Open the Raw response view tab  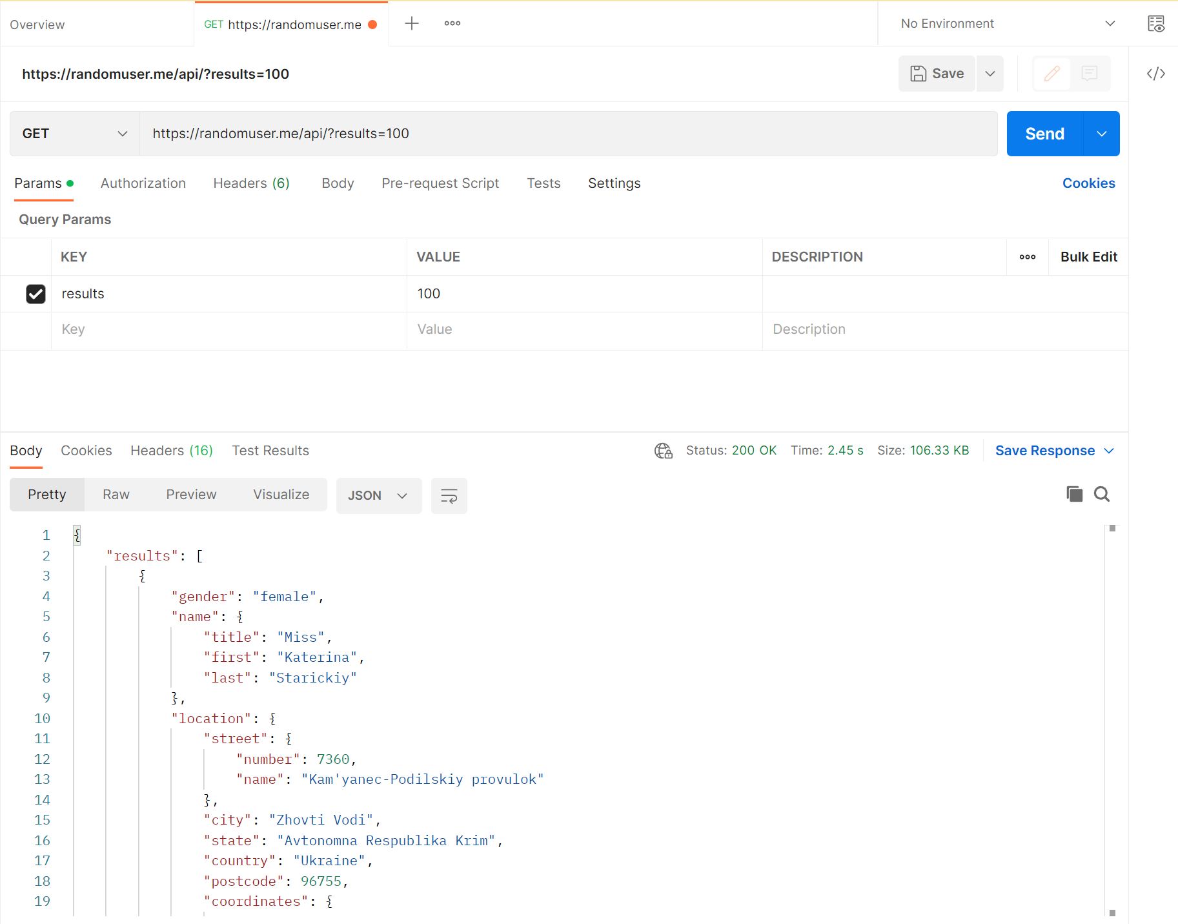(x=116, y=495)
